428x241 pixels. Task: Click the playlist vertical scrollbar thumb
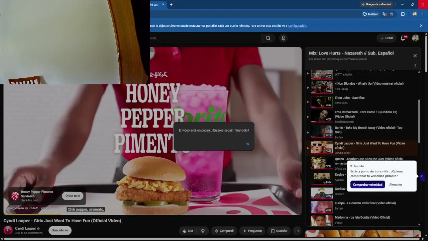419,121
